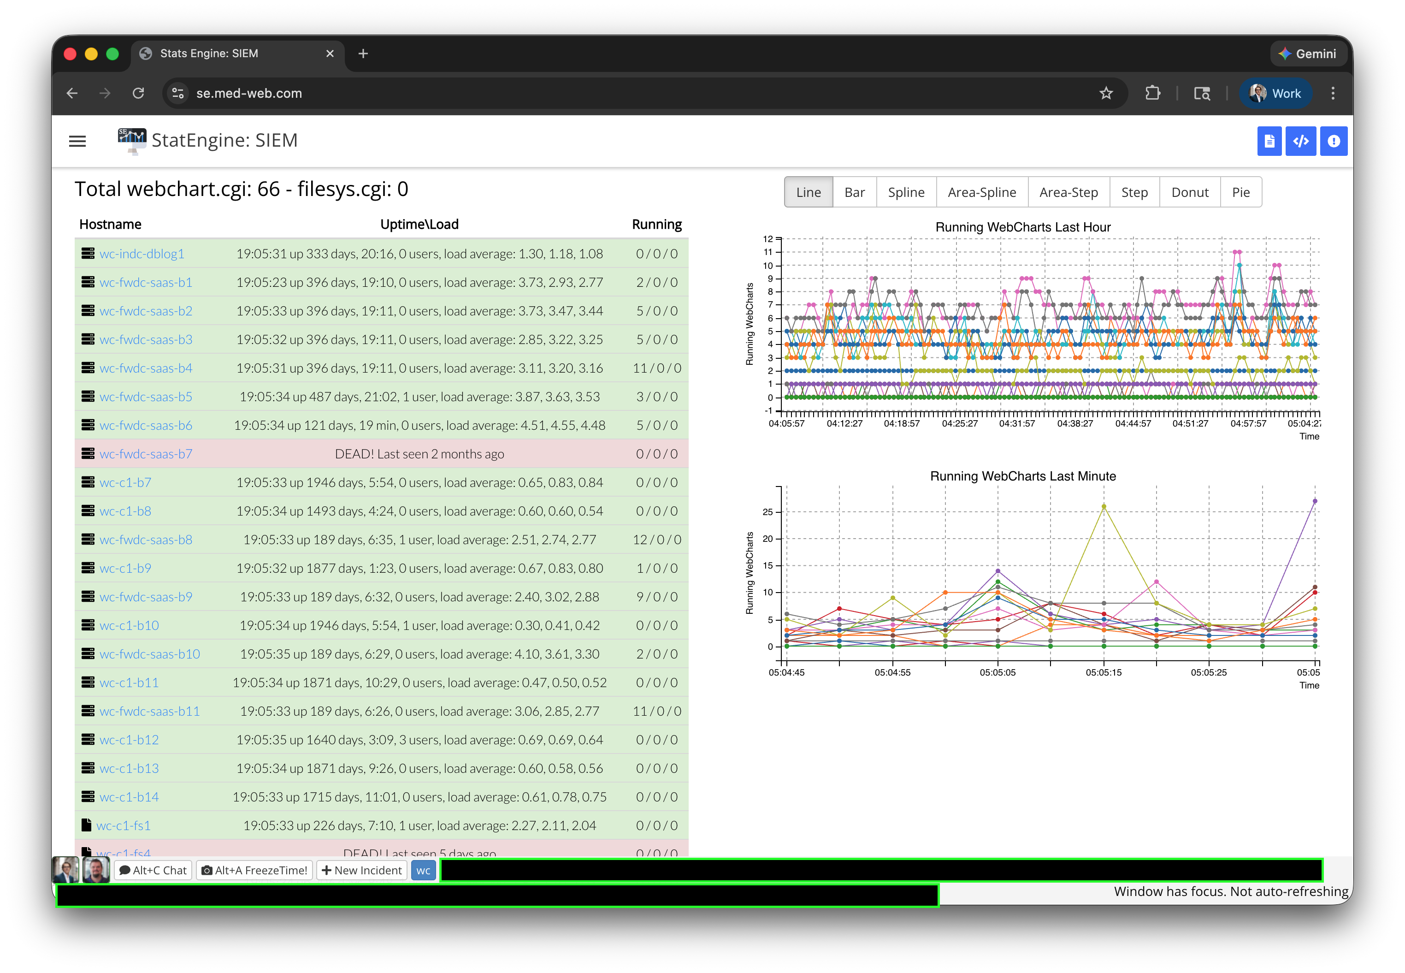Select the Line chart type

tap(808, 192)
